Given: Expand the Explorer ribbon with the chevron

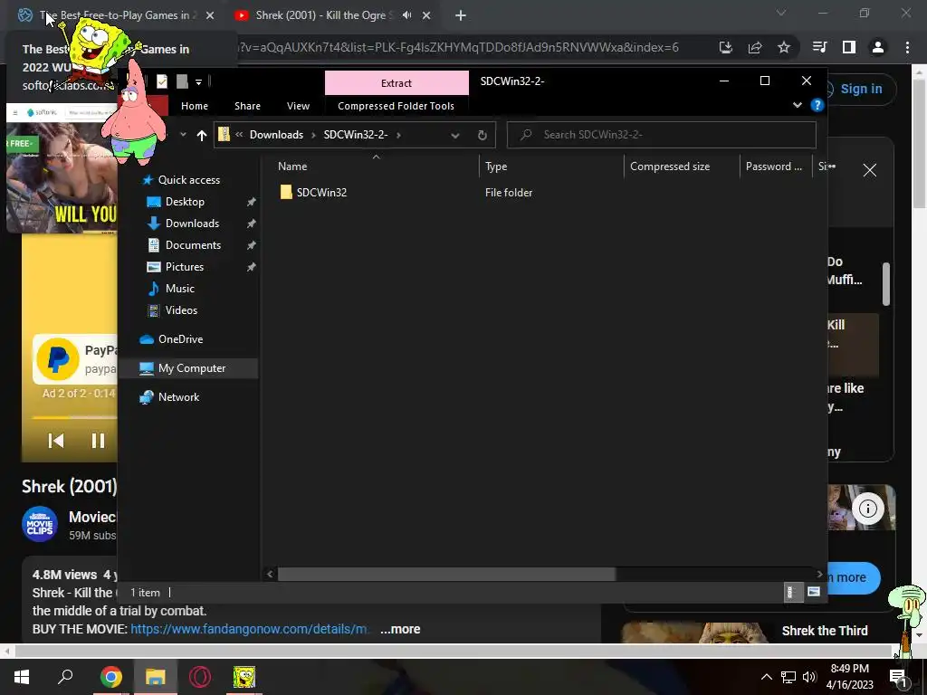Looking at the screenshot, I should (x=797, y=105).
